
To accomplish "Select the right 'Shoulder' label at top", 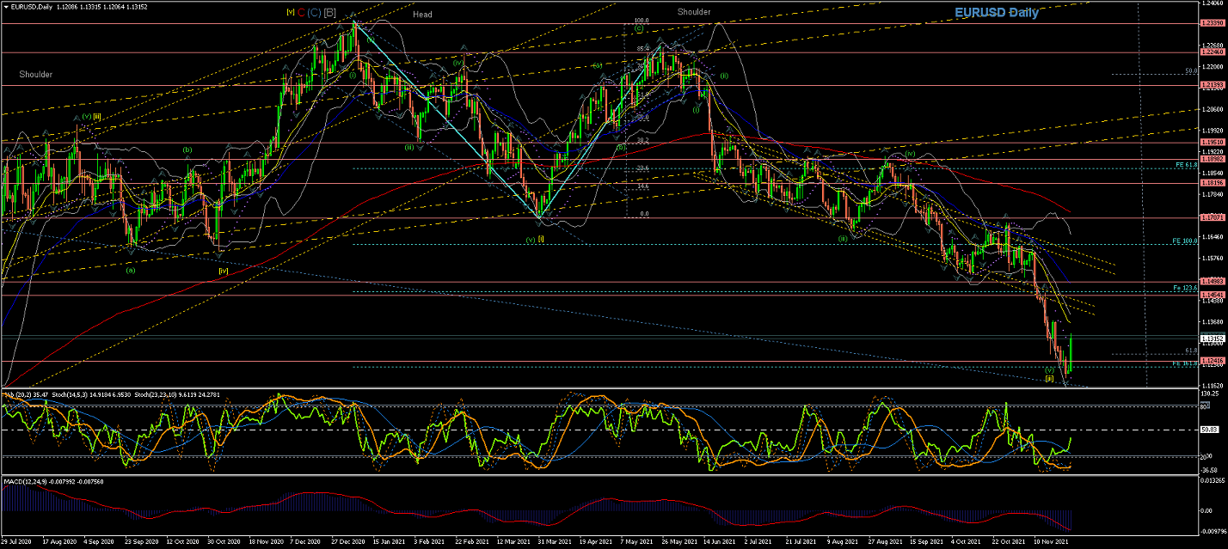I will 694,12.
